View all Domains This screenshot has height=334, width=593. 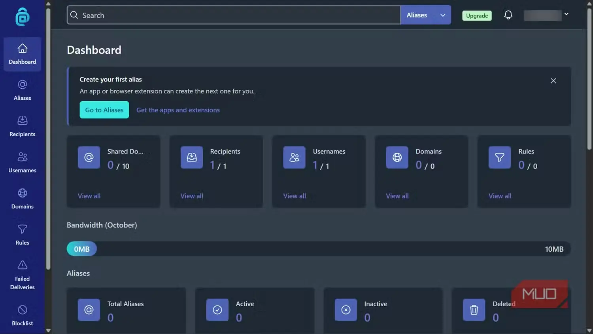click(x=397, y=196)
